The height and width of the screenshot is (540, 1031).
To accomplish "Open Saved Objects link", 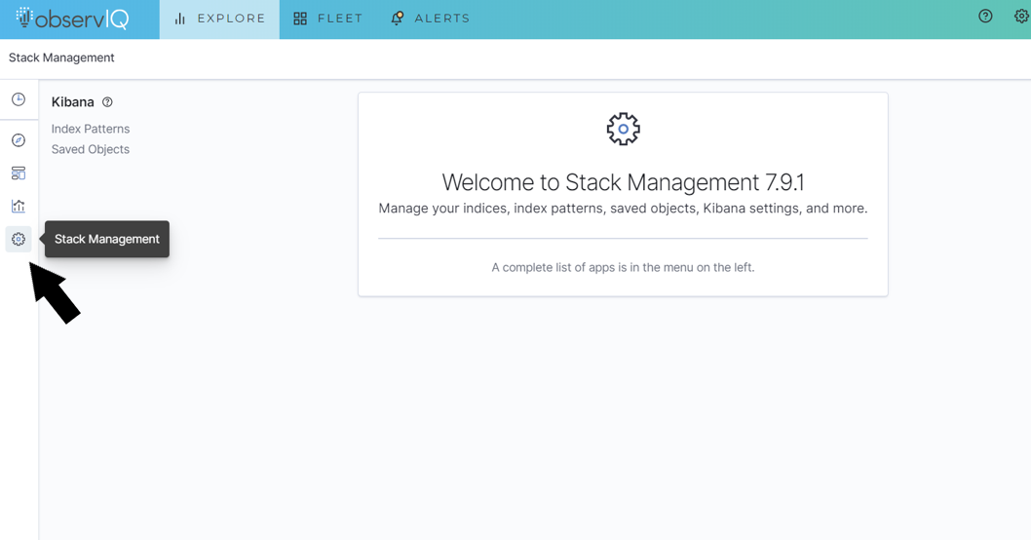I will click(x=90, y=149).
